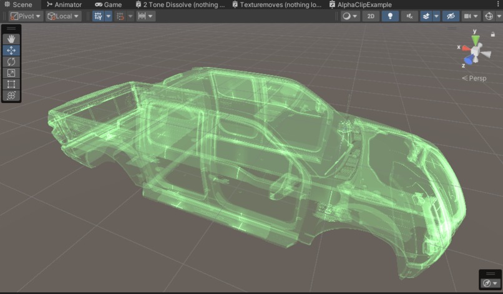Open the increment snapping ruler dropdown
503x294 pixels.
[145, 16]
